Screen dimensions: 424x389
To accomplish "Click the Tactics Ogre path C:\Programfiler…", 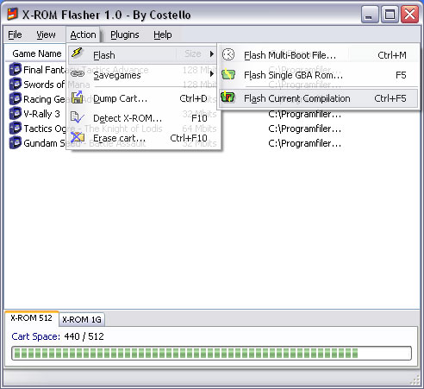I will (x=304, y=129).
